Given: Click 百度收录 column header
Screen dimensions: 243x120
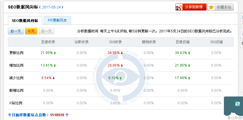Looking at the screenshot, I should [48, 42].
